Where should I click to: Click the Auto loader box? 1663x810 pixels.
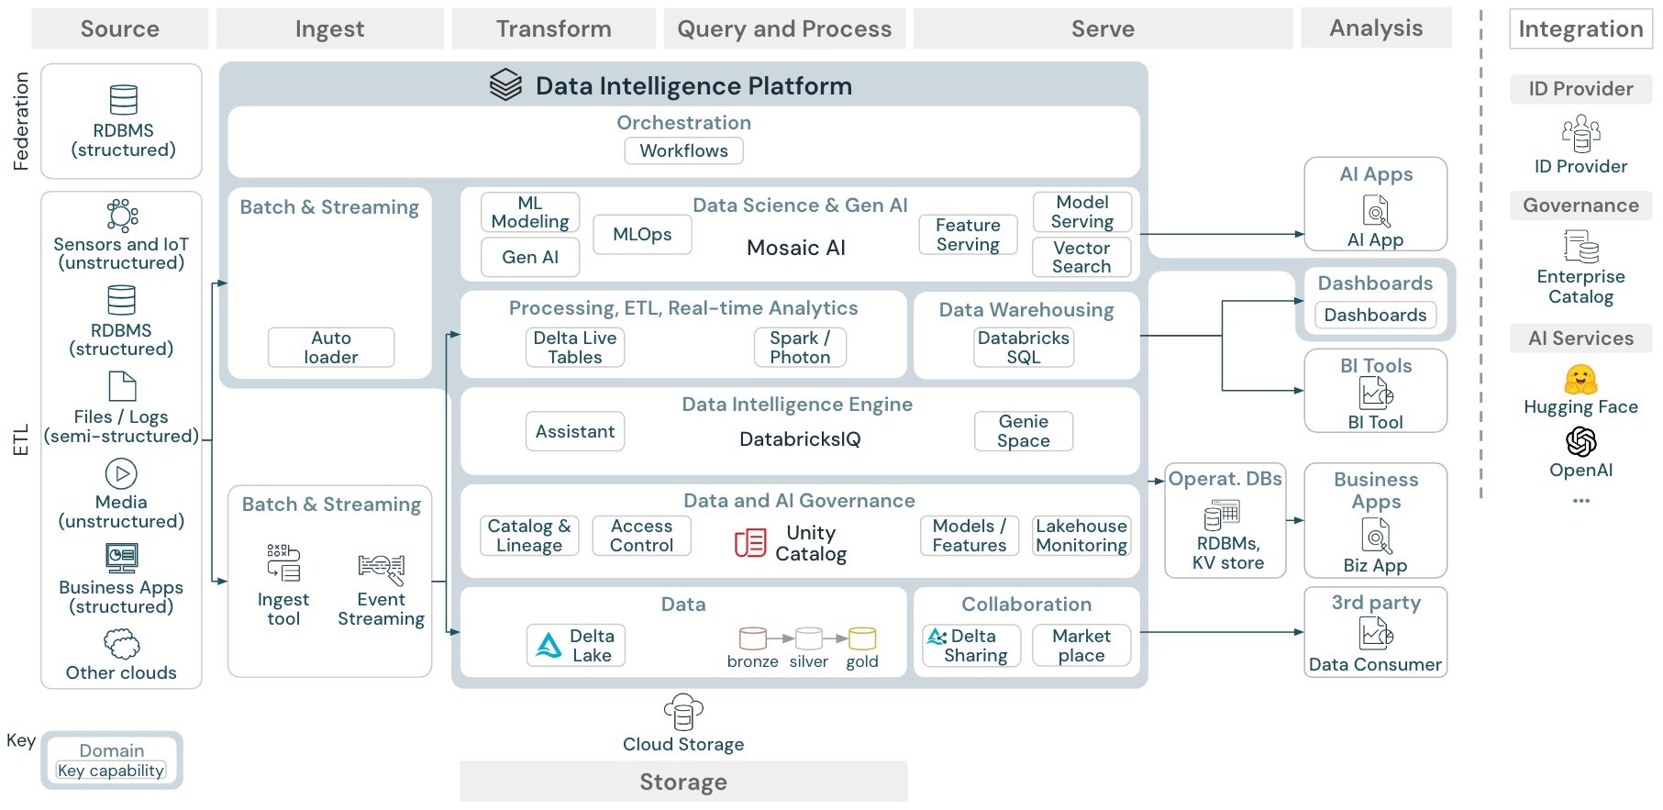pyautogui.click(x=331, y=348)
